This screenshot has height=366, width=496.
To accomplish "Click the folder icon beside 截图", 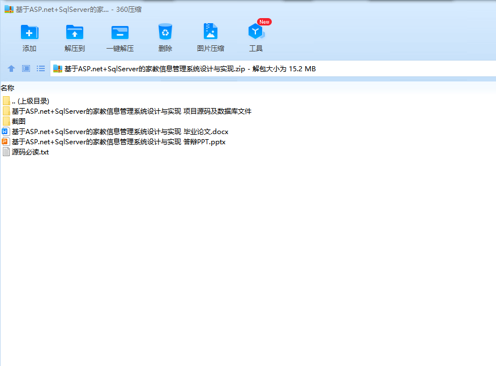I will (x=6, y=121).
